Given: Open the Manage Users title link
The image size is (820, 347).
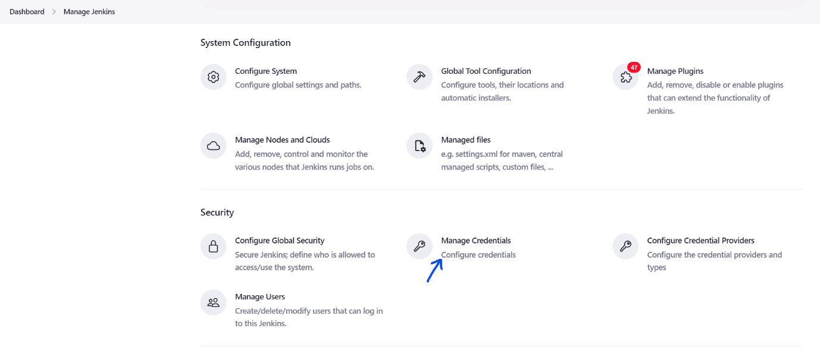Looking at the screenshot, I should tap(260, 296).
